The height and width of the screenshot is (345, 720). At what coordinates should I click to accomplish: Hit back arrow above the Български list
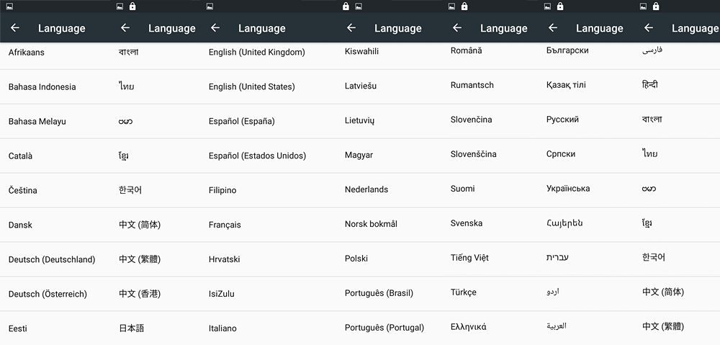point(553,28)
